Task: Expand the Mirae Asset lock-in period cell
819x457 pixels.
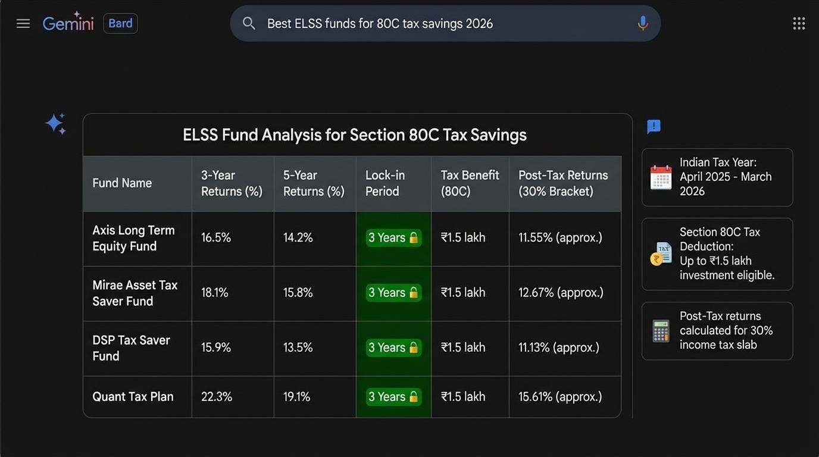Action: tap(393, 292)
